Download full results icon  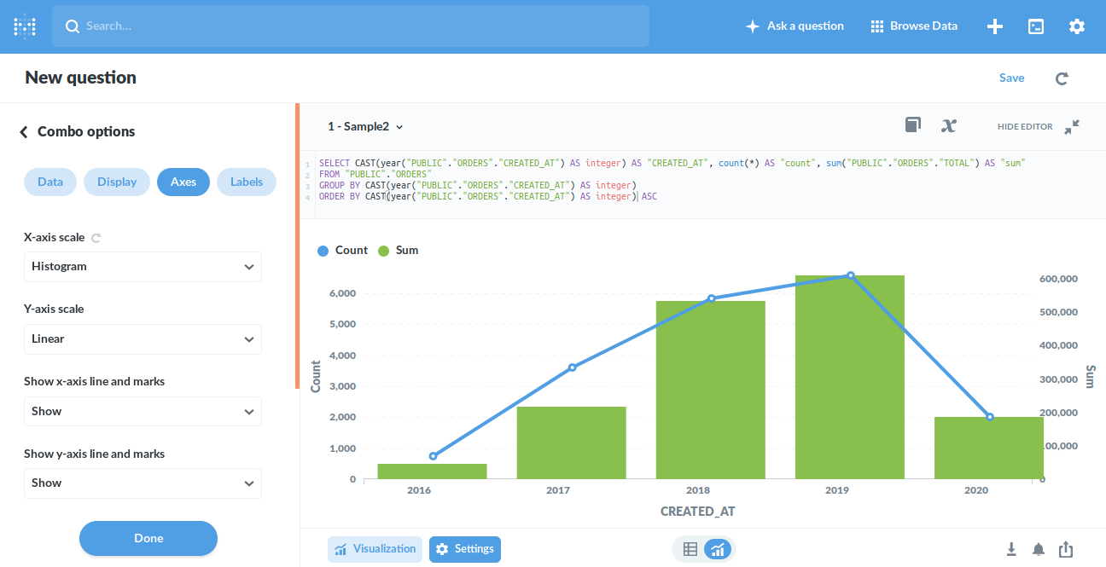click(x=1011, y=549)
